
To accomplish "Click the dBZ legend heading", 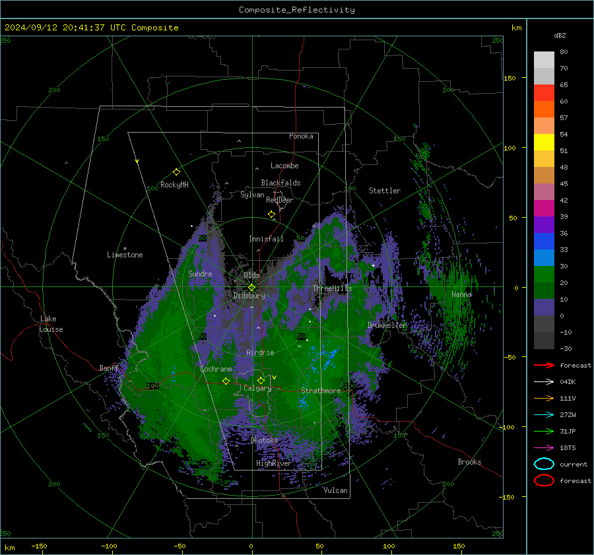I will click(x=560, y=35).
